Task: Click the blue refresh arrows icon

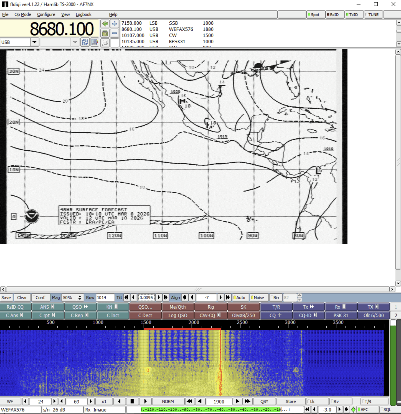Action: [x=85, y=42]
